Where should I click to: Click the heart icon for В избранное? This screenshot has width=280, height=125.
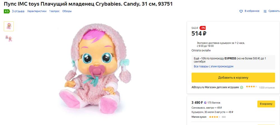click(241, 11)
